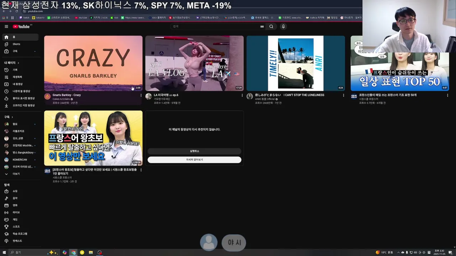
Task: Start voice search with microphone
Action: (x=283, y=26)
